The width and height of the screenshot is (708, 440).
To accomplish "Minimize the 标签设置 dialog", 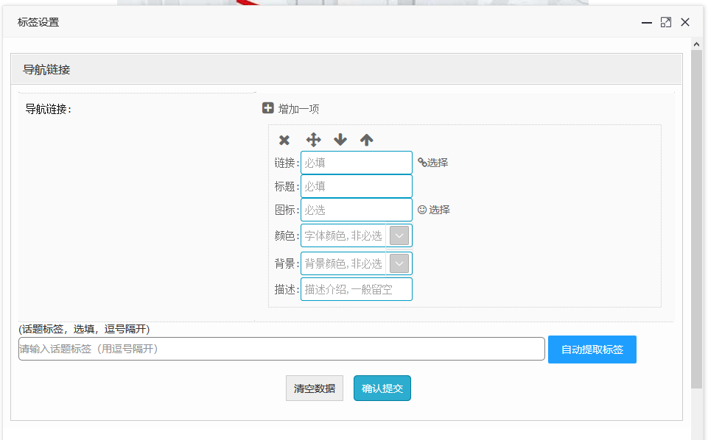I will (647, 22).
